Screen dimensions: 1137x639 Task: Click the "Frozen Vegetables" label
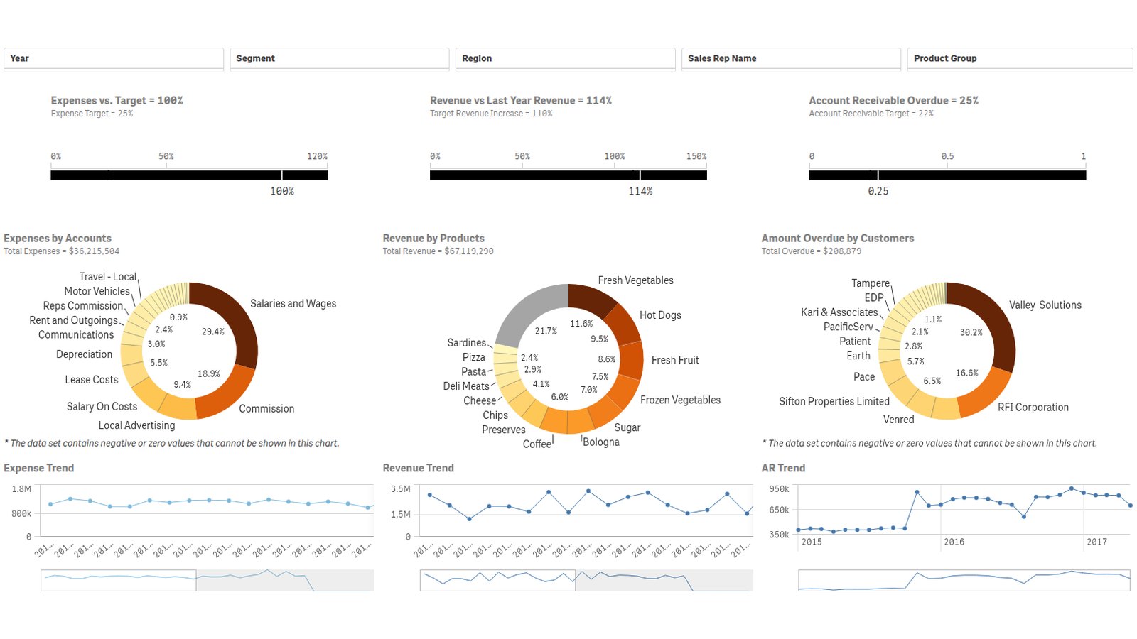(680, 400)
